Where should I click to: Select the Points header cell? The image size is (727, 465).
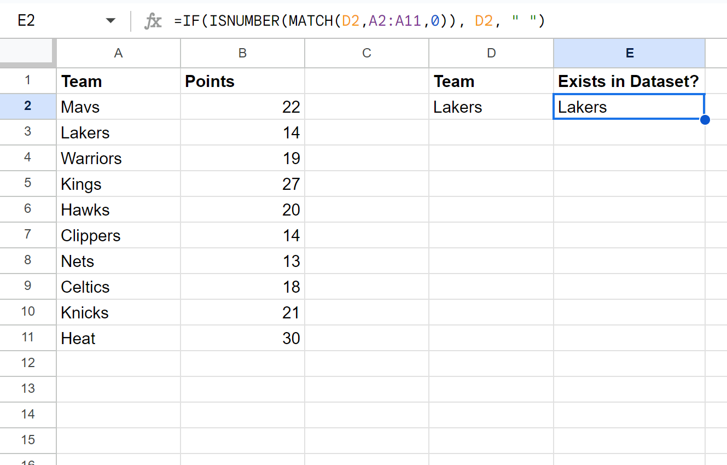[x=242, y=81]
